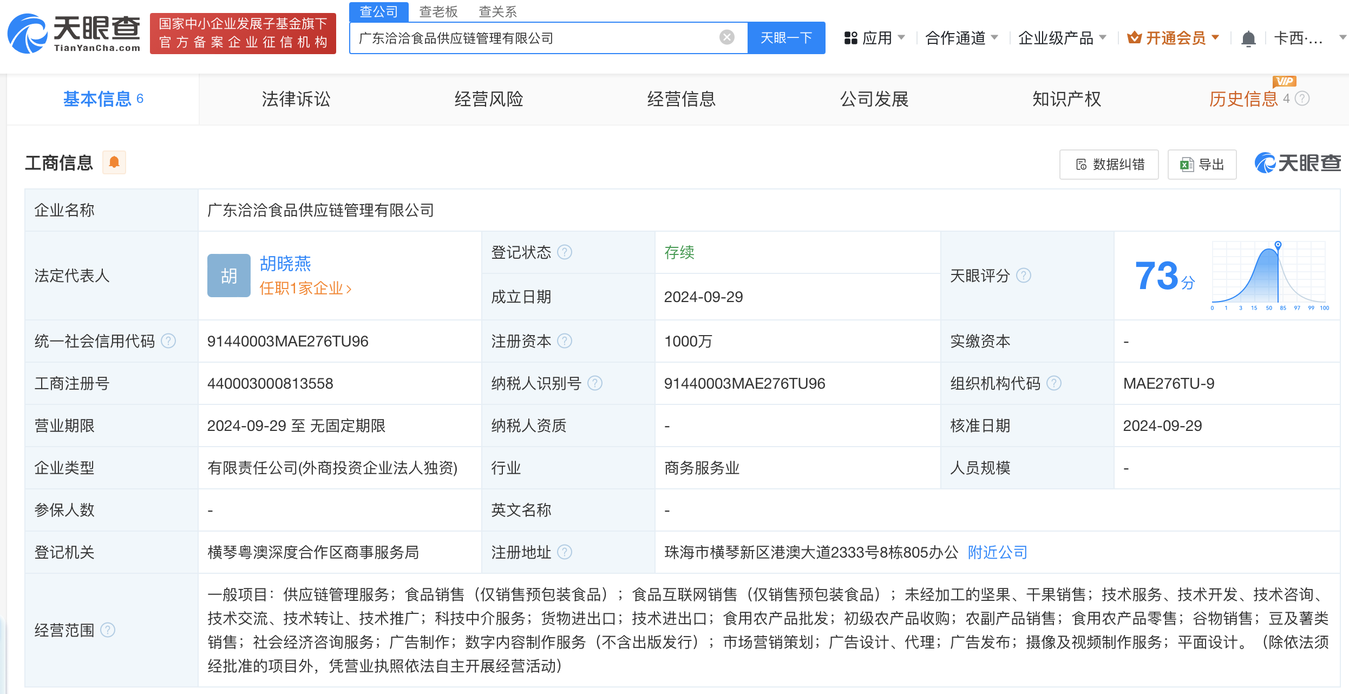Click the business scope paragraph beginning 一般项目
Screen dimensions: 1349x694
coord(768,630)
